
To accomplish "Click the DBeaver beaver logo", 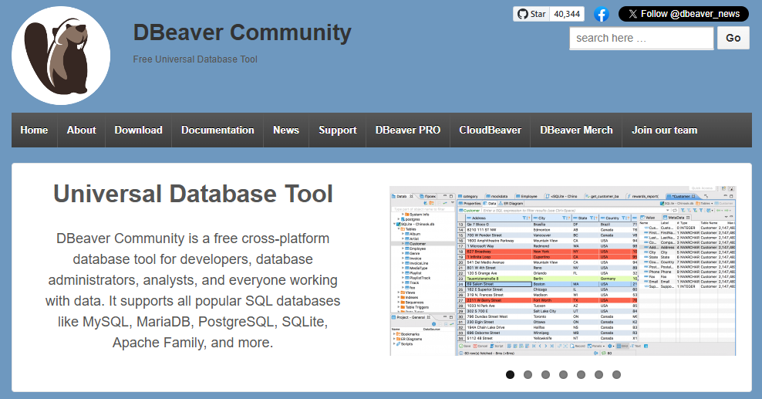I will coord(61,56).
